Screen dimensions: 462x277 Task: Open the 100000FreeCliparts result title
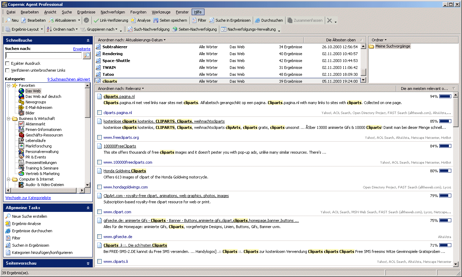pyautogui.click(x=120, y=146)
